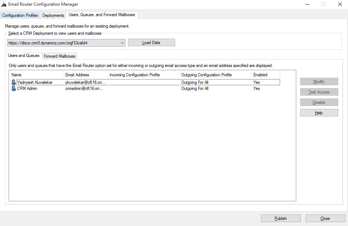
Task: Click the Load Data button
Action: coord(151,43)
